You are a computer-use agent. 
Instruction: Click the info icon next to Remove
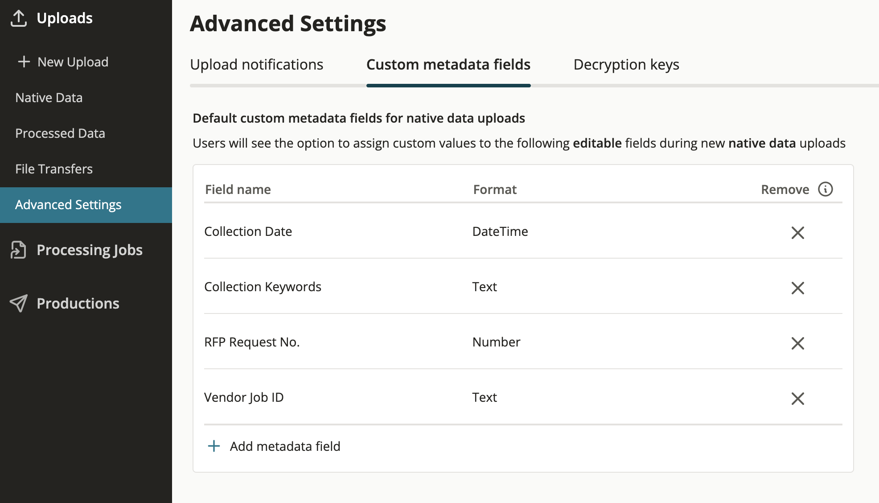826,189
